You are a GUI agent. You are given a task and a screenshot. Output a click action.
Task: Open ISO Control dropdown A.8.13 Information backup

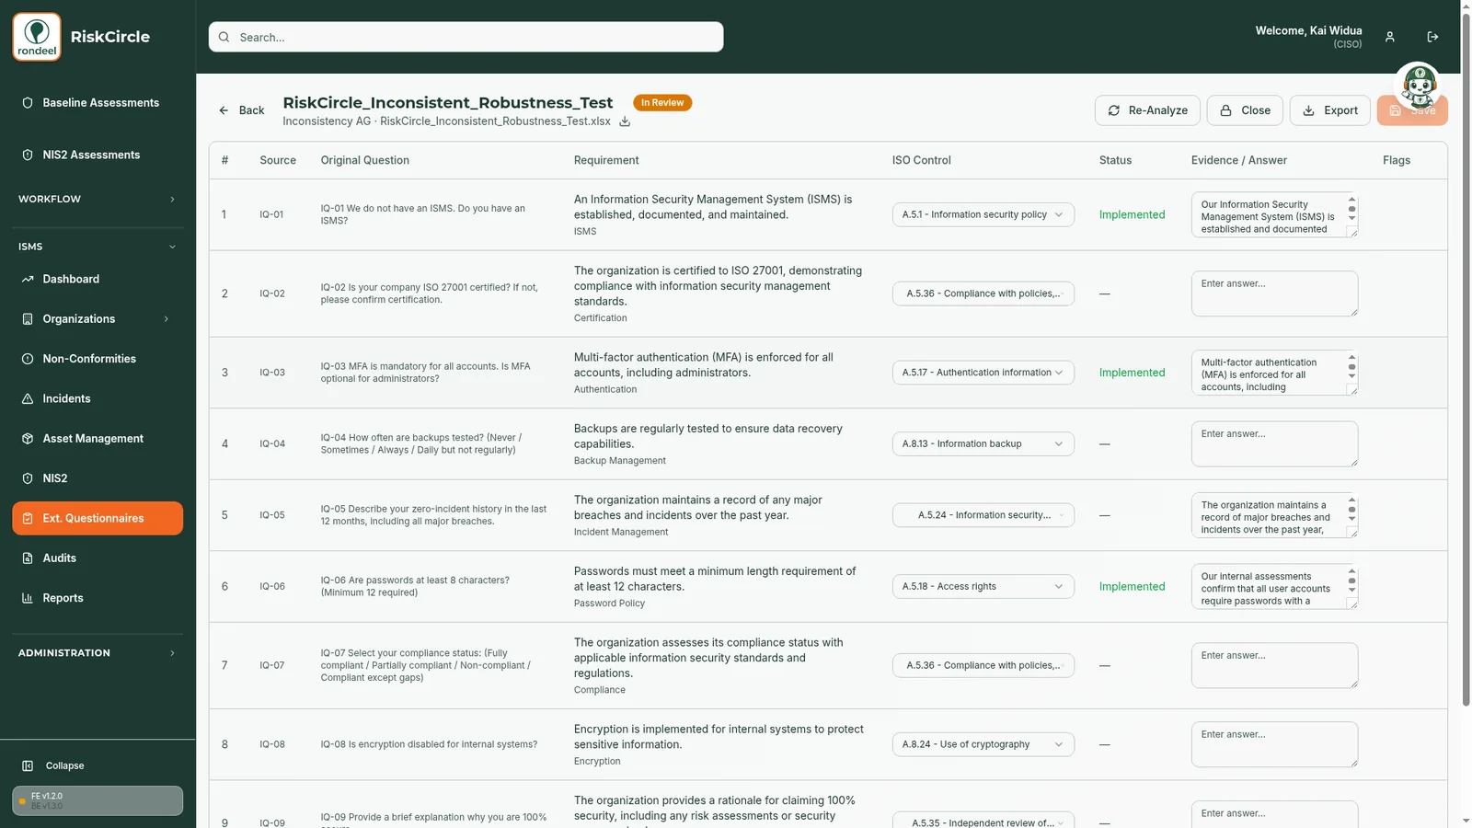pos(983,443)
